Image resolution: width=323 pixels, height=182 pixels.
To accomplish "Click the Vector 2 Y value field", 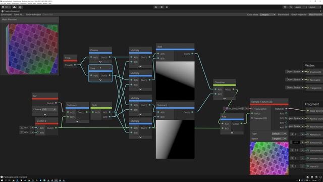I will (27, 132).
